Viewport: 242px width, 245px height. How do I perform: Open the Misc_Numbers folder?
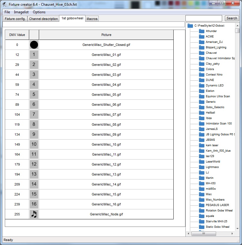pos(215,200)
